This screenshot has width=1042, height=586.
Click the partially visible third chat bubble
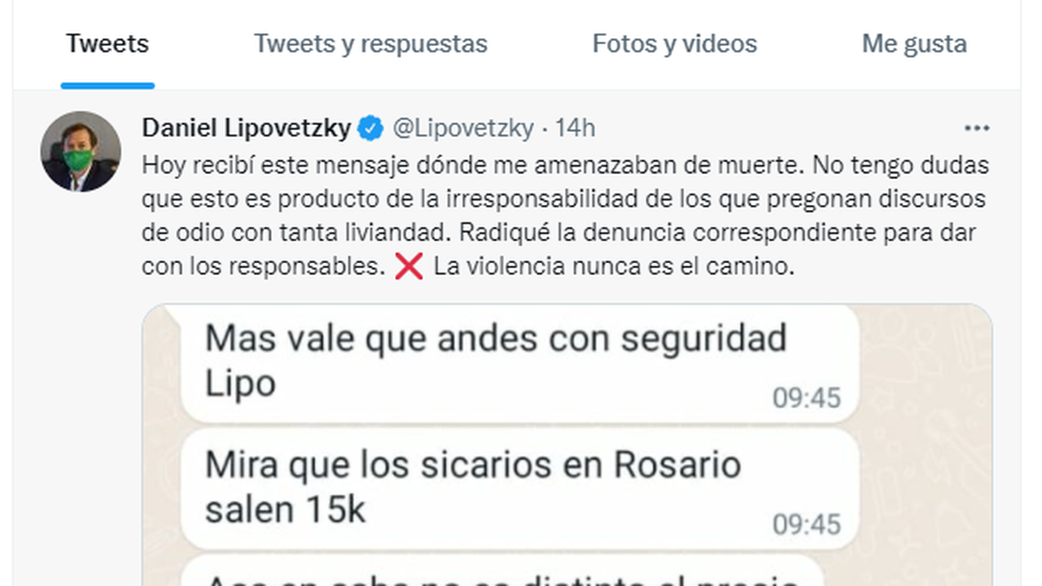(502, 571)
